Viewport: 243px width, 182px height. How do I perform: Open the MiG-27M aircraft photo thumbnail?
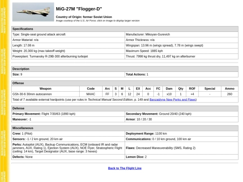33,12
